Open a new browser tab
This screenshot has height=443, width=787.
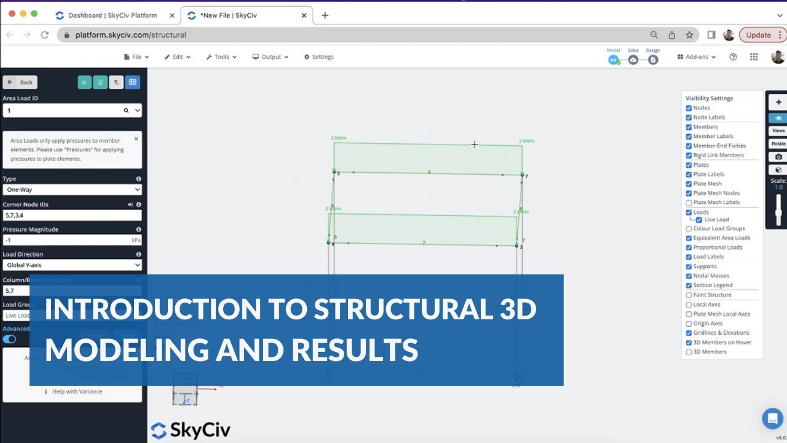coord(325,15)
